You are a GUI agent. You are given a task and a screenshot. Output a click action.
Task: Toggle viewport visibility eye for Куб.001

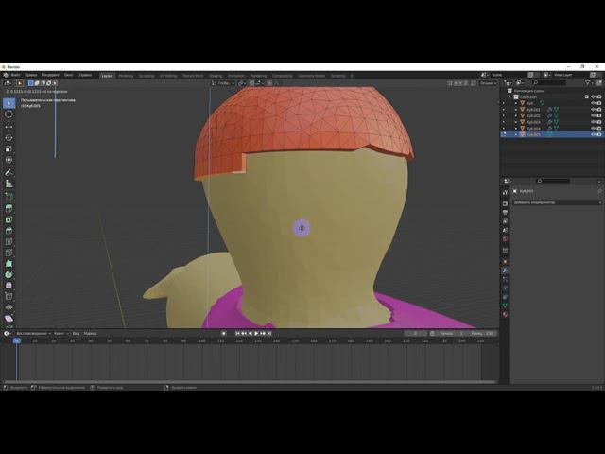(x=593, y=110)
